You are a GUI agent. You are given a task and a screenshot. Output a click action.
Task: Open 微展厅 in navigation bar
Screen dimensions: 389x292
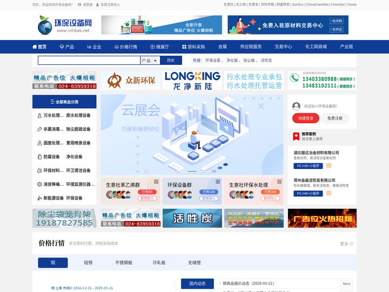click(x=159, y=47)
